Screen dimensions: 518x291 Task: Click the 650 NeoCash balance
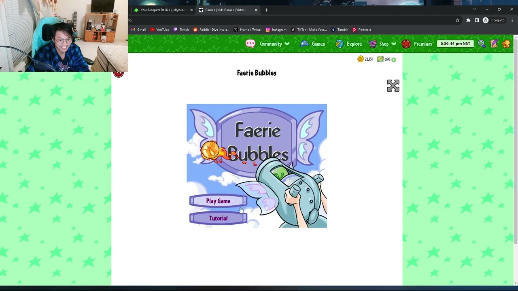387,59
